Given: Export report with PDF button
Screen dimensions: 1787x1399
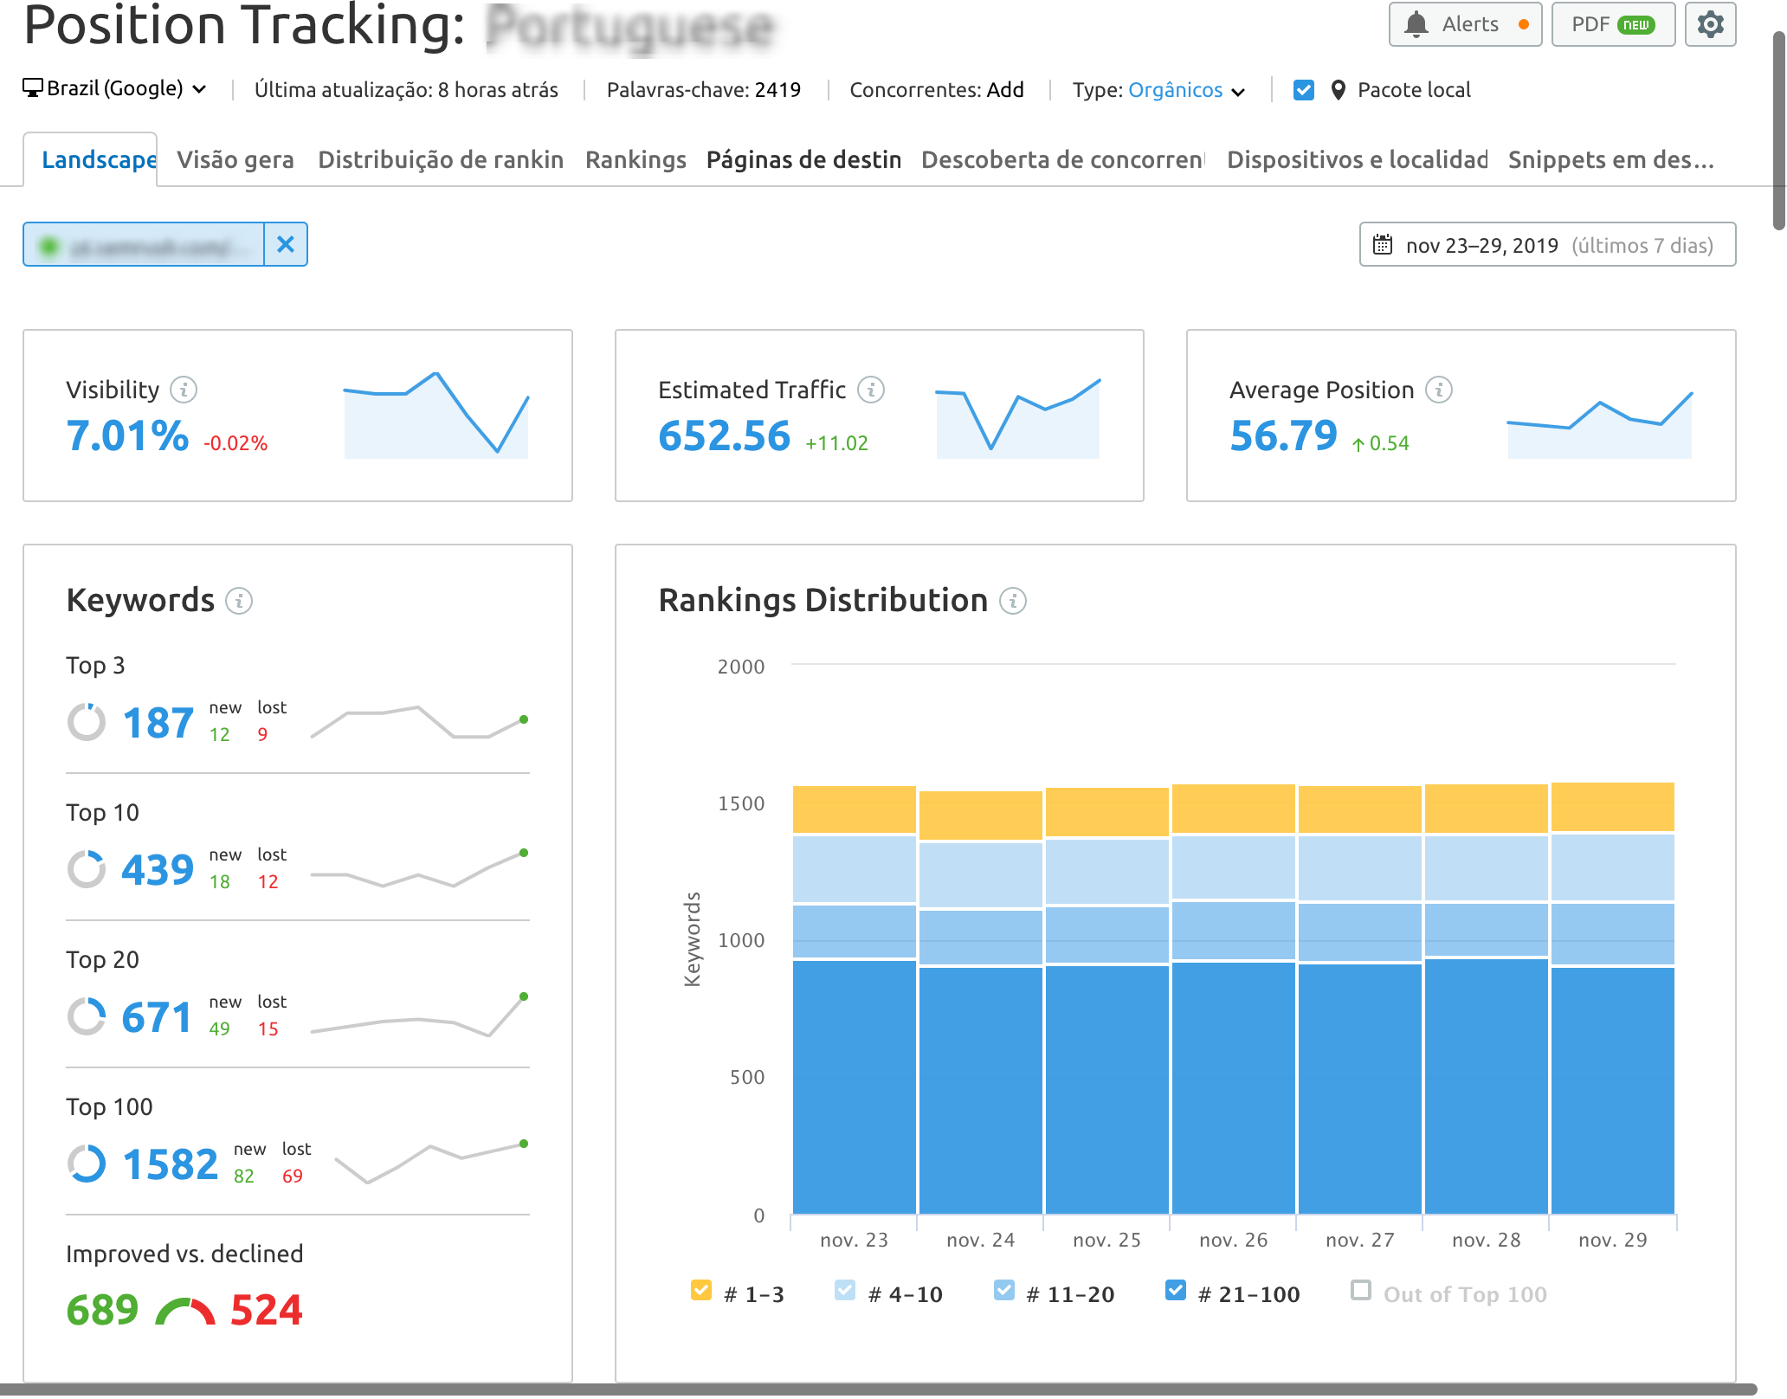Looking at the screenshot, I should pos(1613,24).
